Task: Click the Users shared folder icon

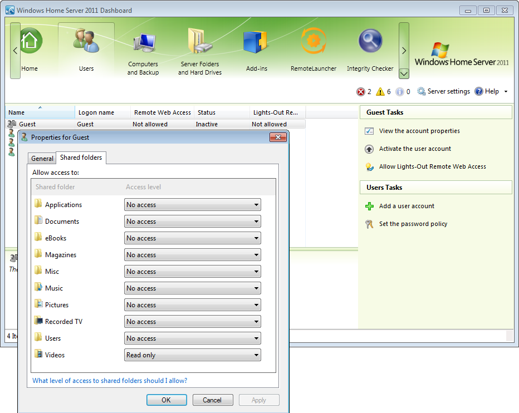Action: (x=38, y=337)
